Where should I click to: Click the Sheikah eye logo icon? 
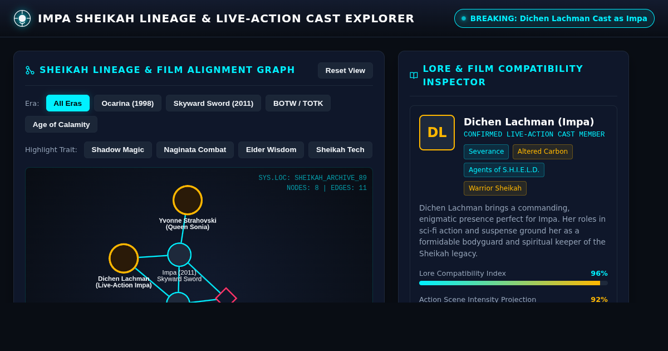tap(22, 18)
